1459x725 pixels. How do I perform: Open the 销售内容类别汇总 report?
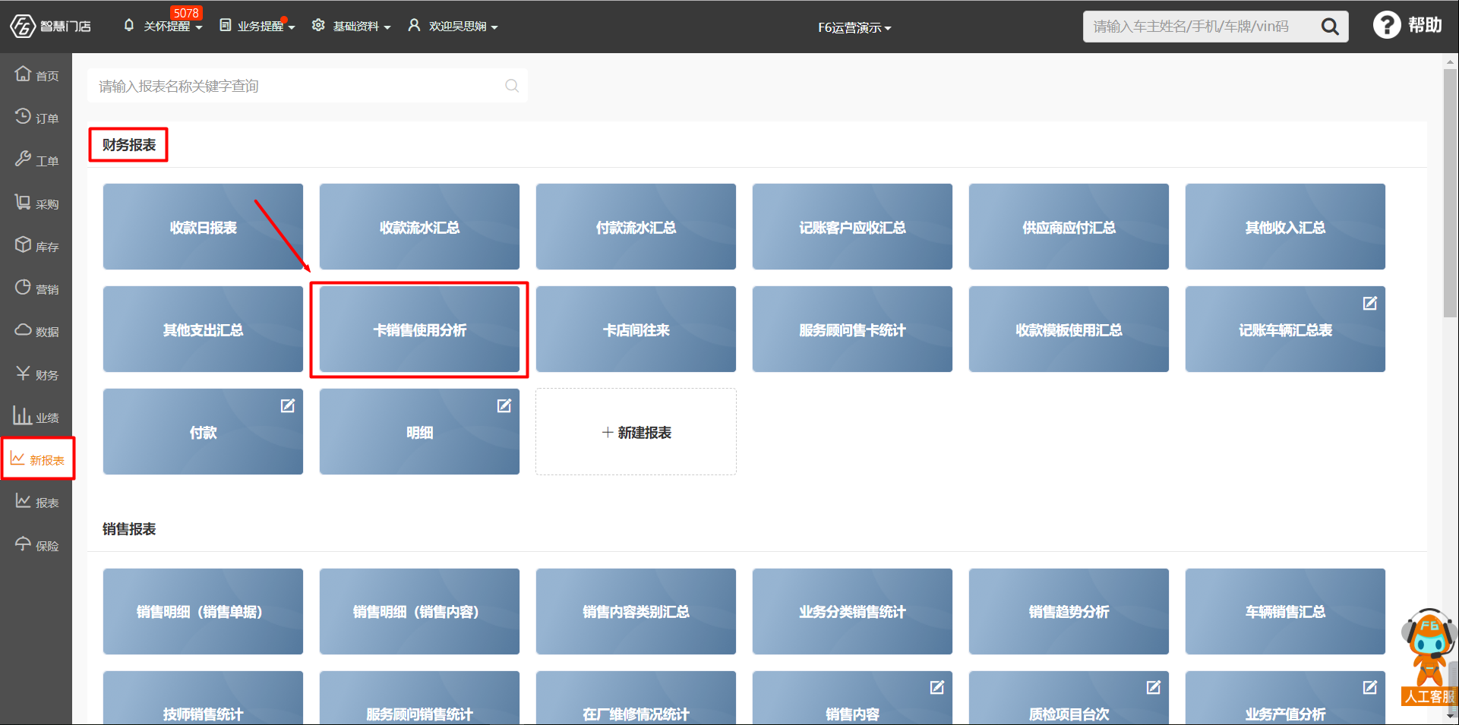(x=636, y=611)
